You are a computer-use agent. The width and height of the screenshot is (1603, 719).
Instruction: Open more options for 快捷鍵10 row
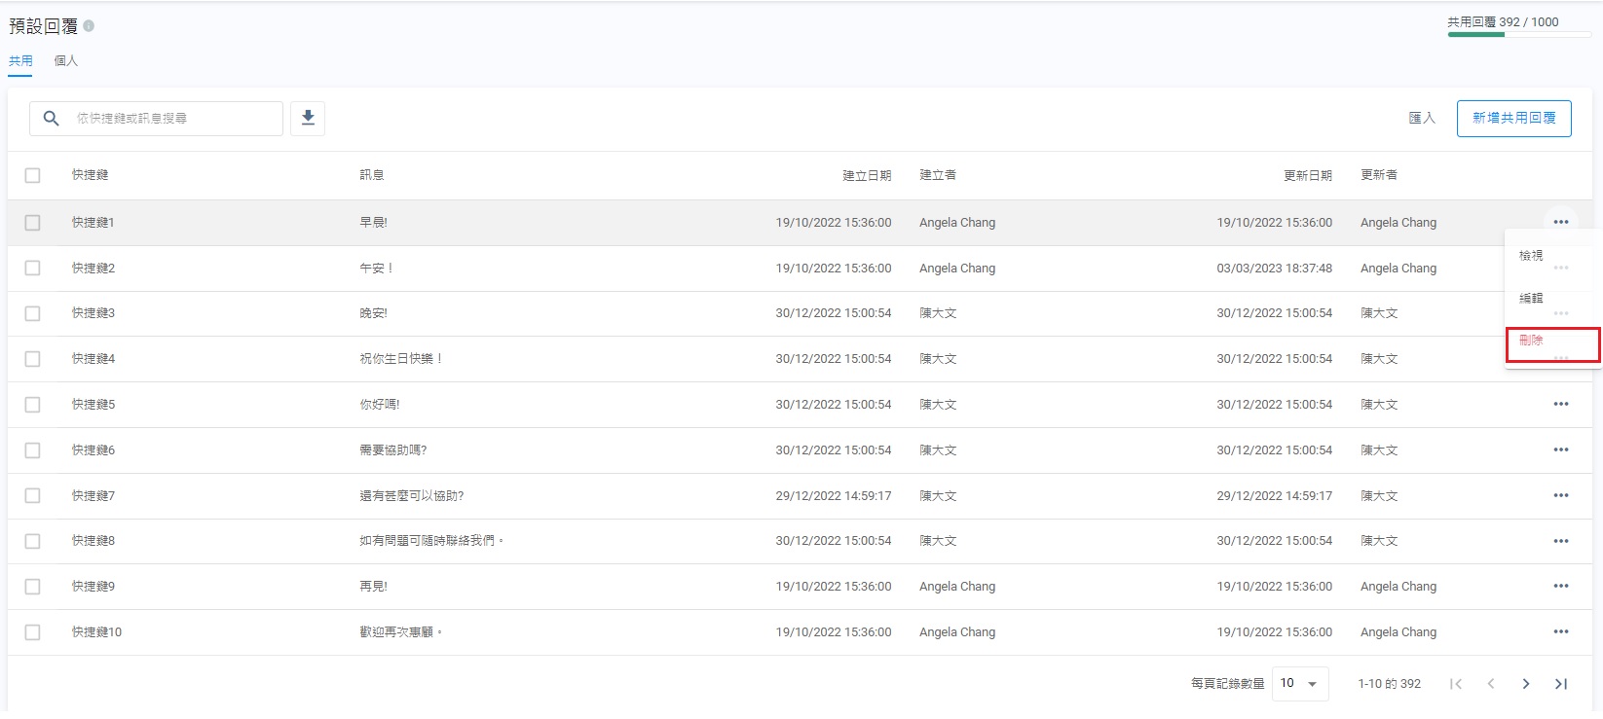(1560, 631)
